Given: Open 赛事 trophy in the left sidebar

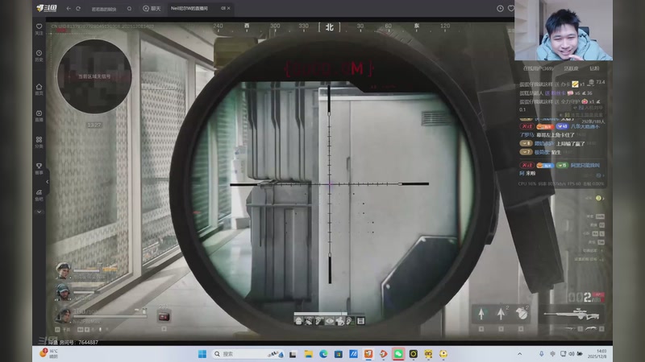Looking at the screenshot, I should [x=39, y=169].
